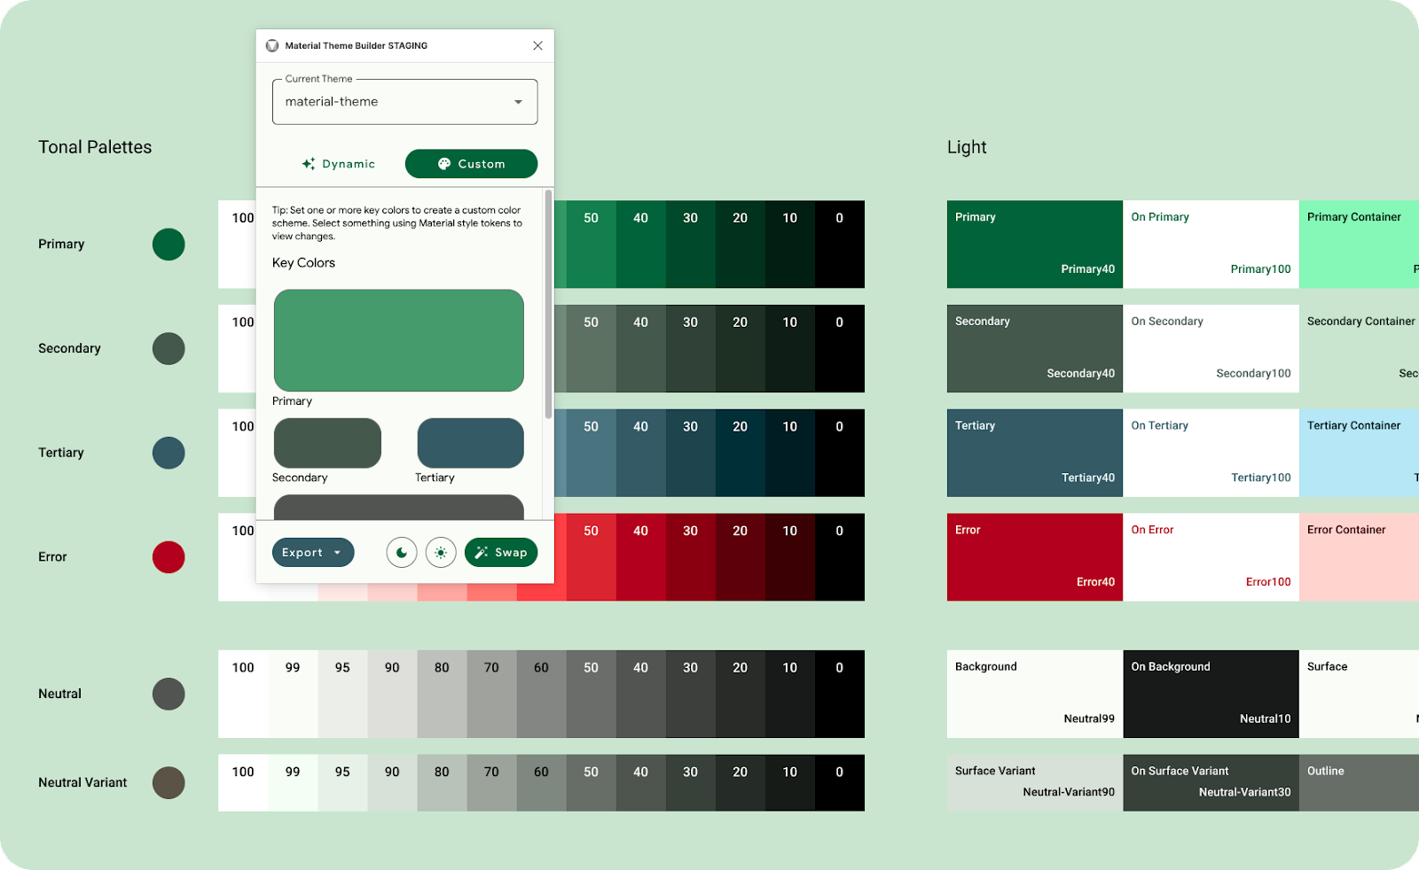The height and width of the screenshot is (870, 1419).
Task: Select the Tertiary key color swatch
Action: [x=470, y=443]
